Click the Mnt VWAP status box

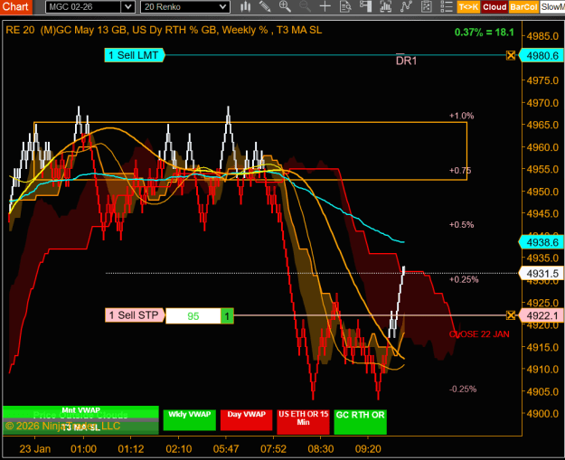coord(80,410)
